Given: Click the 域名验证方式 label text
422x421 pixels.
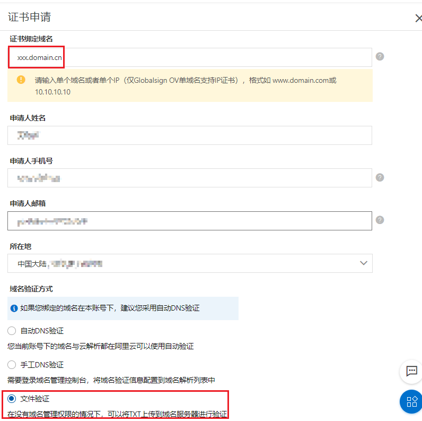Looking at the screenshot, I should point(31,289).
